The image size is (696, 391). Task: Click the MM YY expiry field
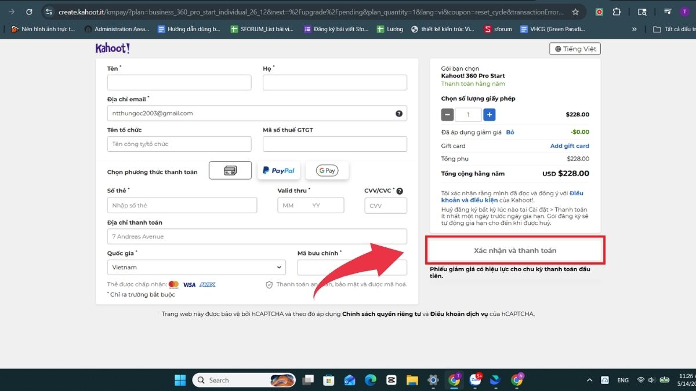(x=311, y=205)
